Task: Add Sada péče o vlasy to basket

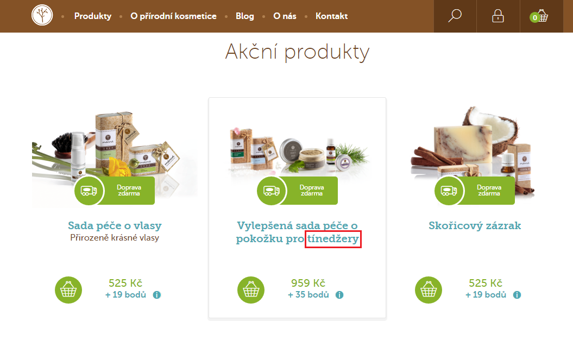Action: 68,290
